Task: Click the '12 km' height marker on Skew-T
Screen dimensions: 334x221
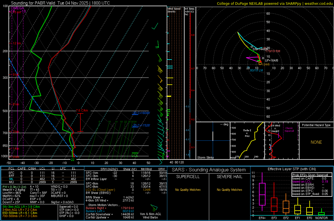Action: (x=17, y=43)
